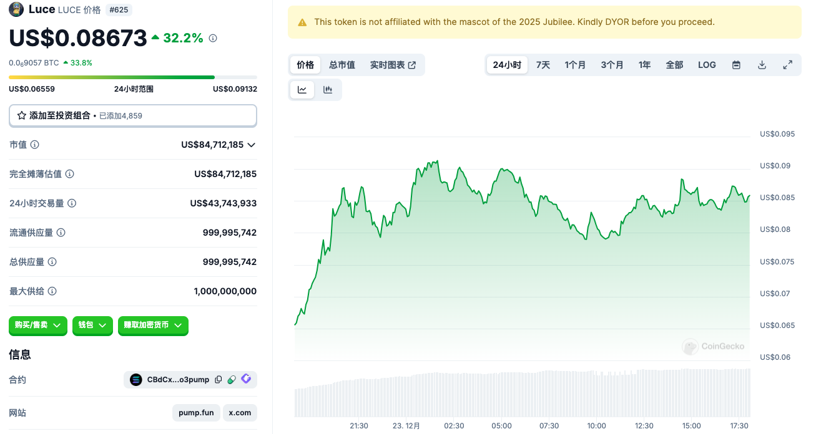The height and width of the screenshot is (434, 816).
Task: Select the 1年 time range
Action: click(644, 65)
